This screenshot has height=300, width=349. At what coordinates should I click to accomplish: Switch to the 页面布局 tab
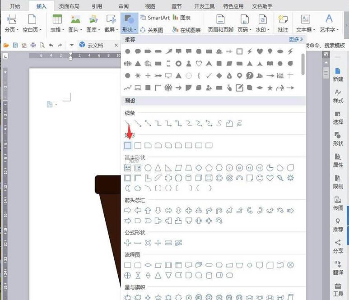70,6
